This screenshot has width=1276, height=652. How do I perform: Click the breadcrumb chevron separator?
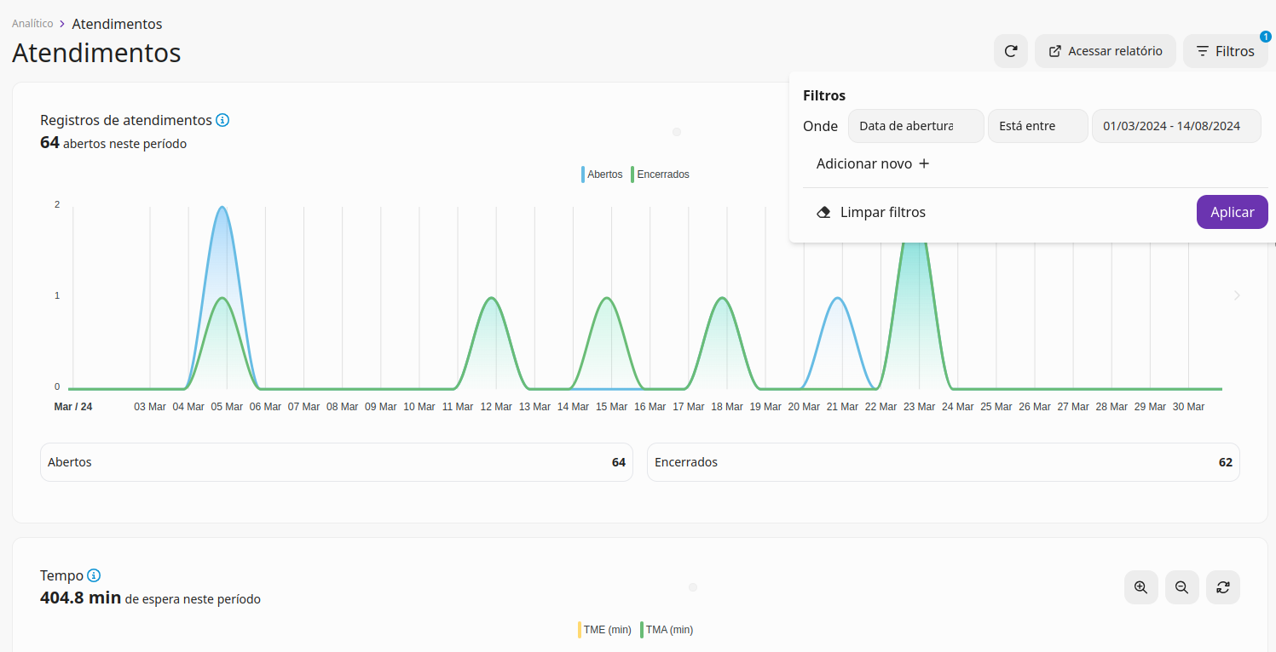tap(62, 24)
